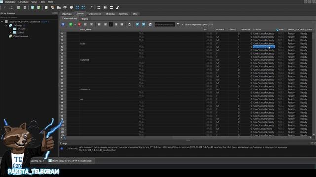Screen dimensions: 316x177
Task: Open configuration with the wrench icon
Action: 91,8
